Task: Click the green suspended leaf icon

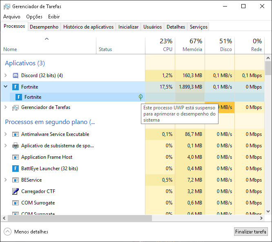Action: (140, 97)
